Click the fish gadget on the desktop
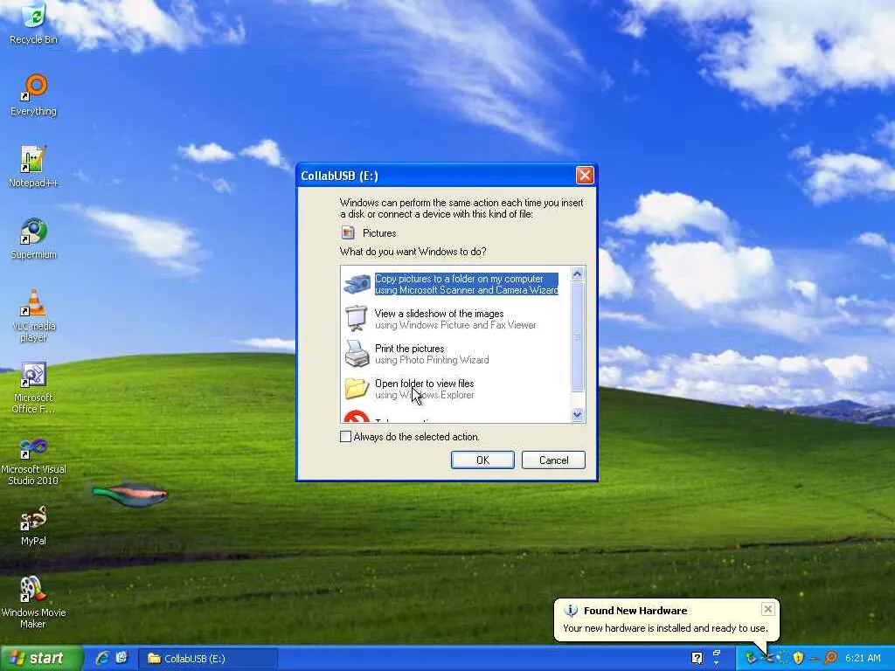This screenshot has height=671, width=895. 130,495
